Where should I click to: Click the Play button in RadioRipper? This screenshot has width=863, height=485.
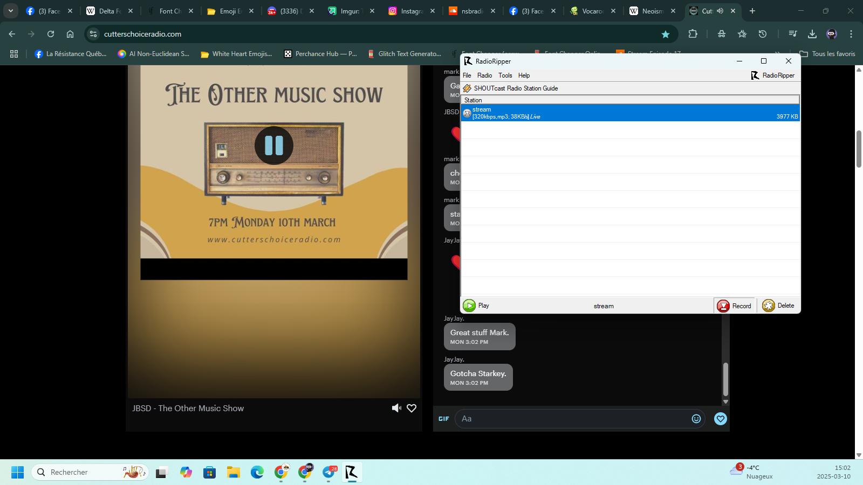tap(477, 306)
